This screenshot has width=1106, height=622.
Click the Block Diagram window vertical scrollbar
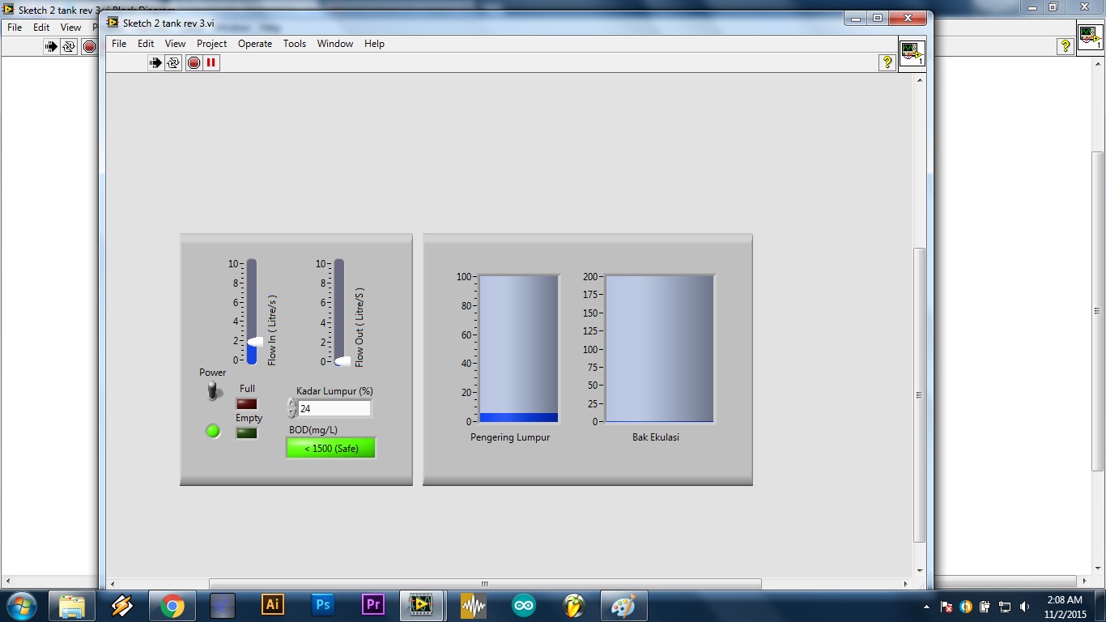click(1098, 311)
